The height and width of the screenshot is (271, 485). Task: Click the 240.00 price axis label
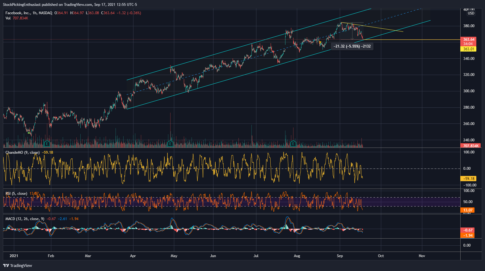tap(469, 140)
